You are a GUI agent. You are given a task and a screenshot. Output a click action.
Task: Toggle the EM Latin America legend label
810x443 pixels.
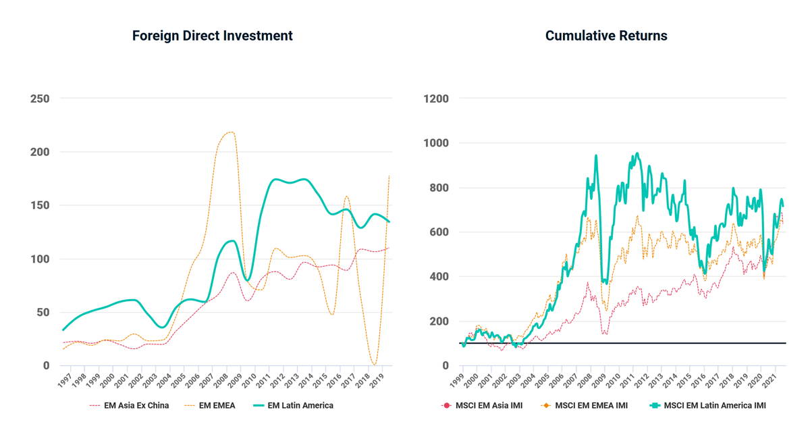coord(300,406)
